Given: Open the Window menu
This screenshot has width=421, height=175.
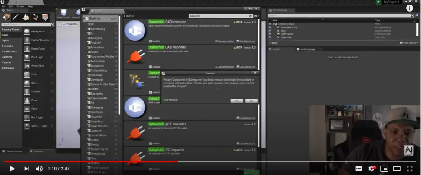Looking at the screenshot, I should point(20,6).
